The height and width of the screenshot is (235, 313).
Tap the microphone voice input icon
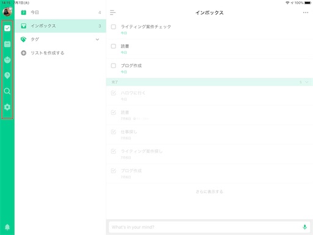tap(304, 227)
